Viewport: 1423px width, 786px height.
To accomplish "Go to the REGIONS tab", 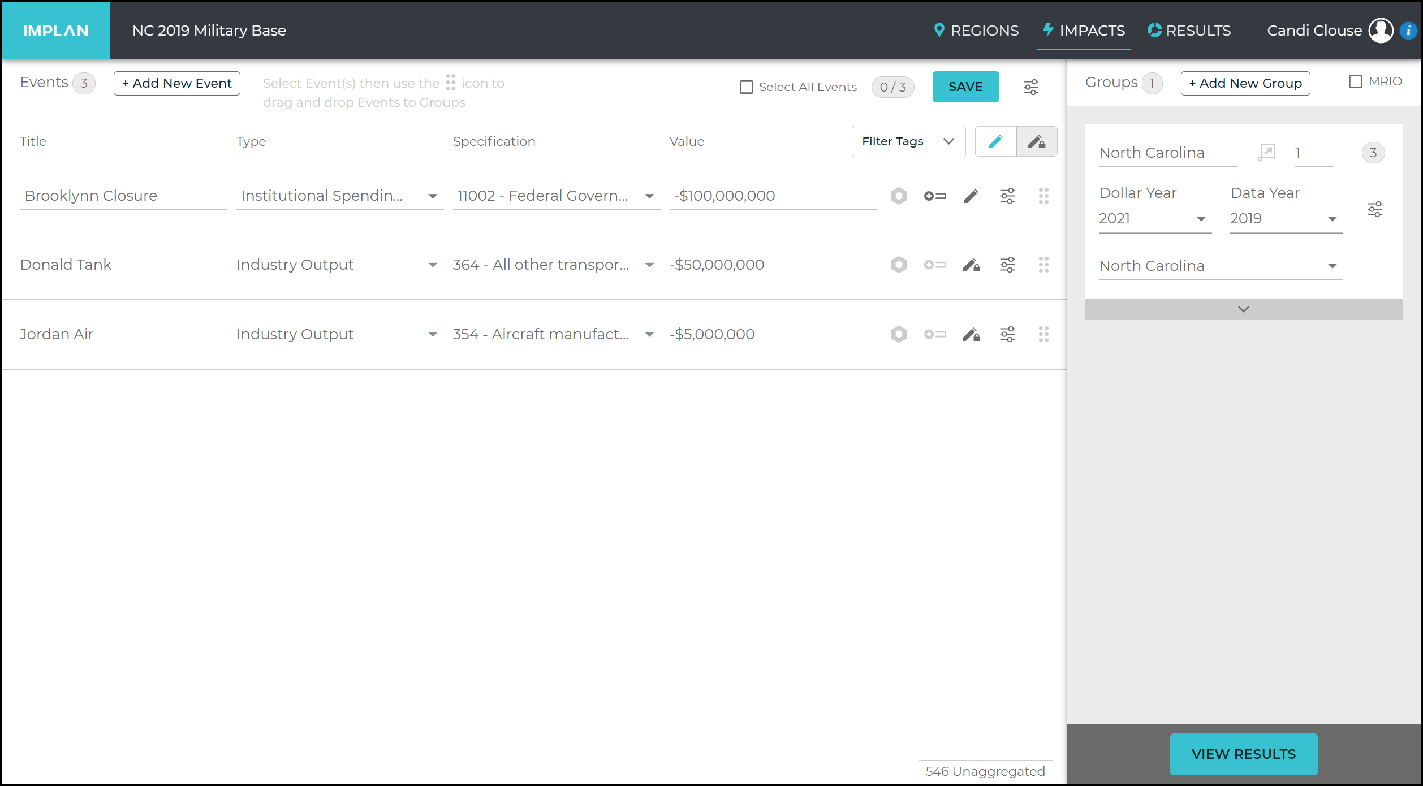I will [x=976, y=31].
